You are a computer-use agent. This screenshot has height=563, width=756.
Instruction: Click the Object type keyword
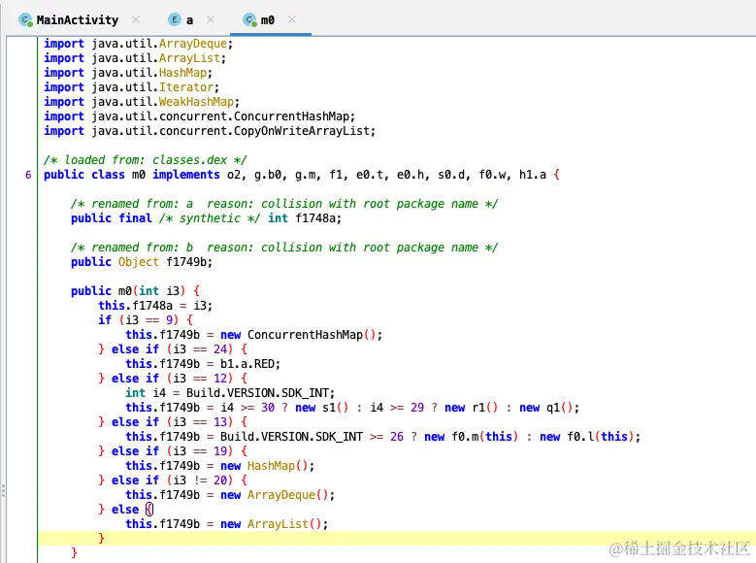pyautogui.click(x=139, y=262)
